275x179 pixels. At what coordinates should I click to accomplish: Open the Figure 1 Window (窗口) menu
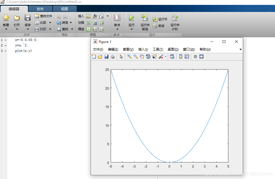(x=189, y=49)
